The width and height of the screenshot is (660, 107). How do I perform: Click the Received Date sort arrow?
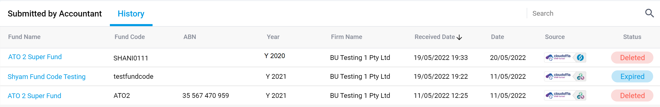click(459, 37)
